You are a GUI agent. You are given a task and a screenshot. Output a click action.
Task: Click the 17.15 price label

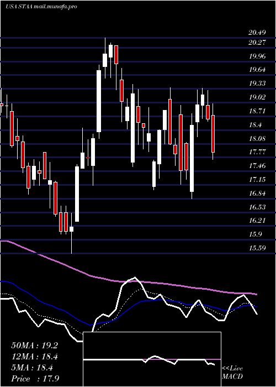257,180
